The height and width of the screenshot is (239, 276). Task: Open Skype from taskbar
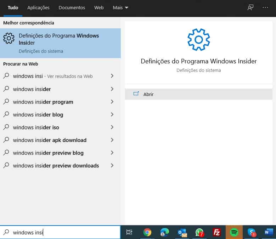(252, 233)
